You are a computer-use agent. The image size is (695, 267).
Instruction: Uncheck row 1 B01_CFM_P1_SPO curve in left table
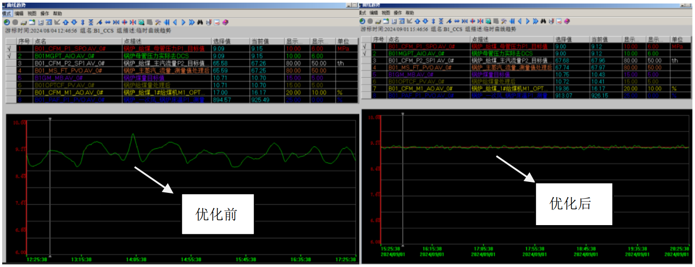(10, 49)
